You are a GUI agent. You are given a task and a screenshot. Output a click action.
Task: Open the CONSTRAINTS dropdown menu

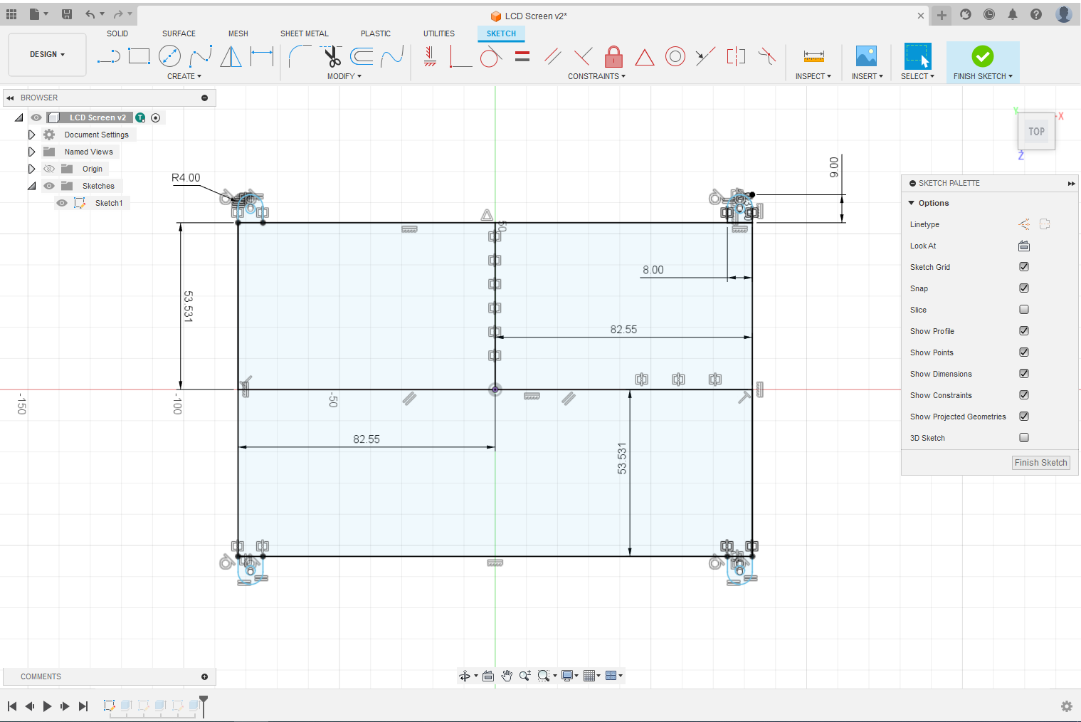(x=596, y=76)
